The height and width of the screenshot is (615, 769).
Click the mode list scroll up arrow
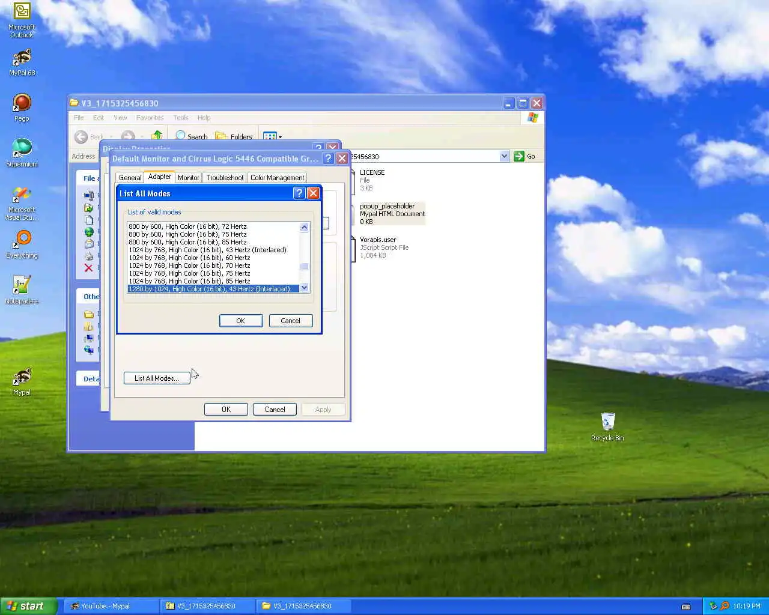304,227
